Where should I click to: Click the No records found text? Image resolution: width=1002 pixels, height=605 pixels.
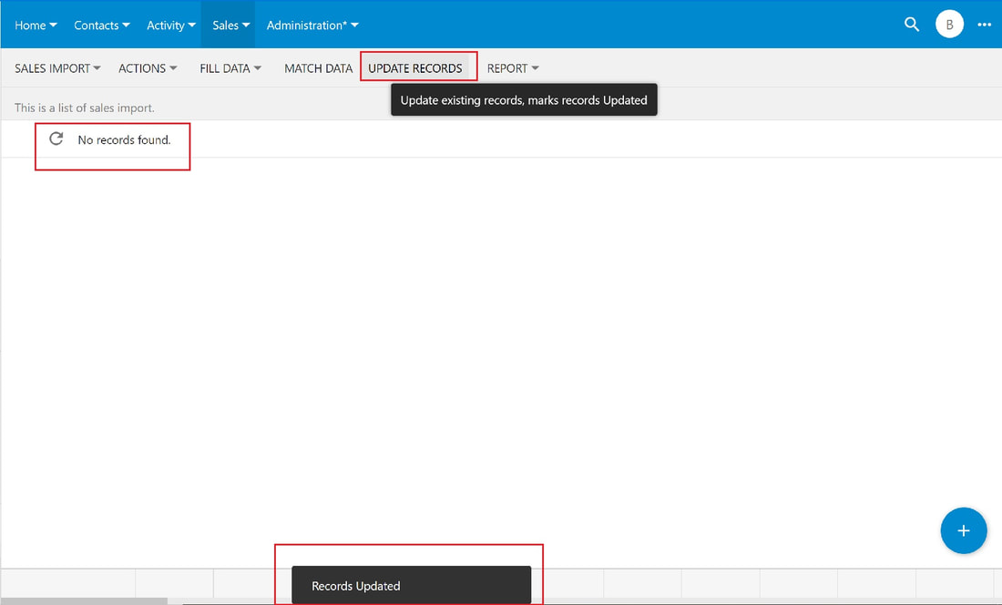pos(124,140)
